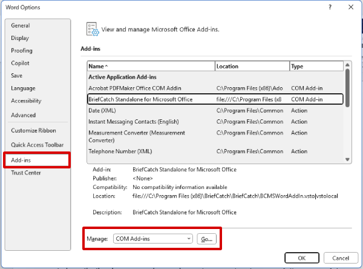Viewport: 363px width, 269px height.
Task: Select the Display category
Action: (x=20, y=38)
